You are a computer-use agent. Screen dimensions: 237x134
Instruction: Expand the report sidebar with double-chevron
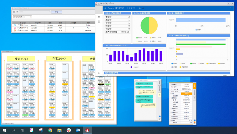tap(99, 73)
